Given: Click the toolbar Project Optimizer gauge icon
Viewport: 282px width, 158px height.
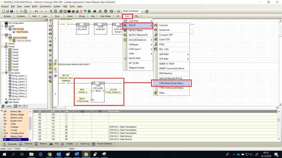Looking at the screenshot, I should click(x=106, y=11).
